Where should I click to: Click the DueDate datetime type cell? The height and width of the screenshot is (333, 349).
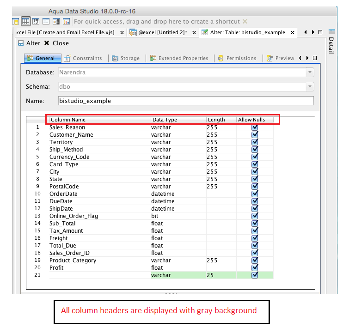[178, 201]
